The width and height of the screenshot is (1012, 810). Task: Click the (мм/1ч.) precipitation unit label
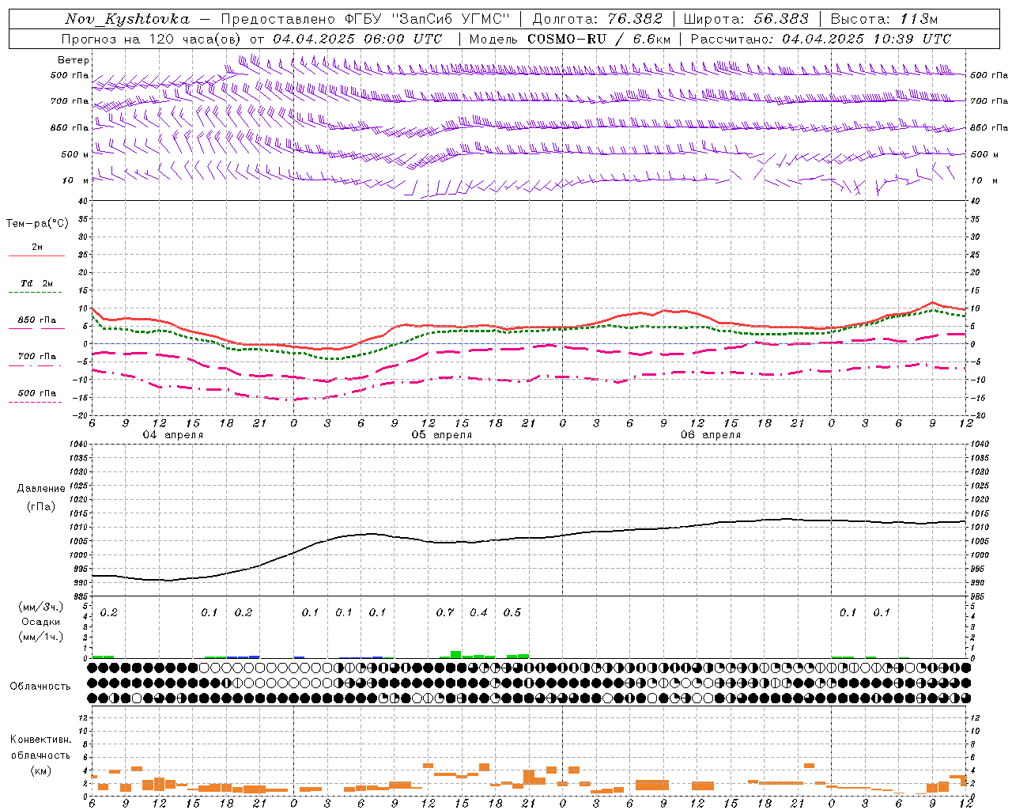coord(41,636)
